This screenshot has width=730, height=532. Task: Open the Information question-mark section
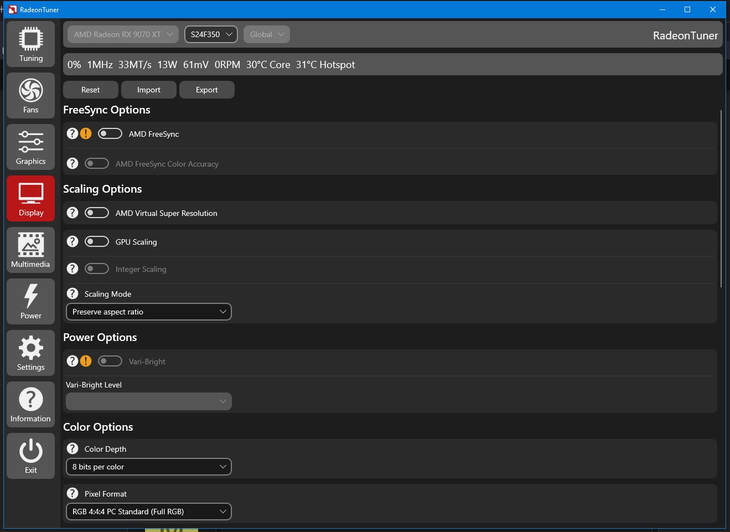[31, 404]
